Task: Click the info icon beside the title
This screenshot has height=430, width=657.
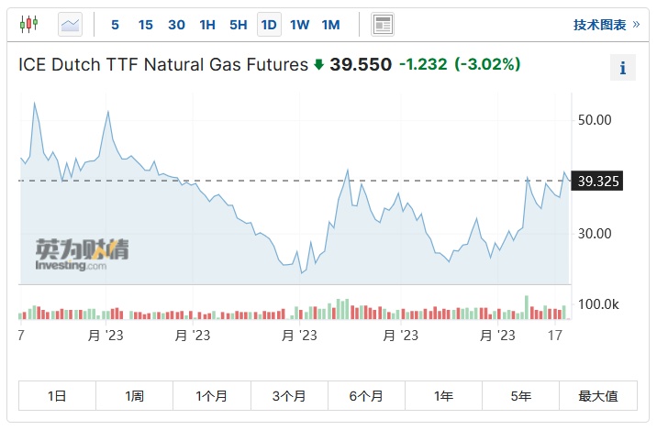Action: coord(623,68)
